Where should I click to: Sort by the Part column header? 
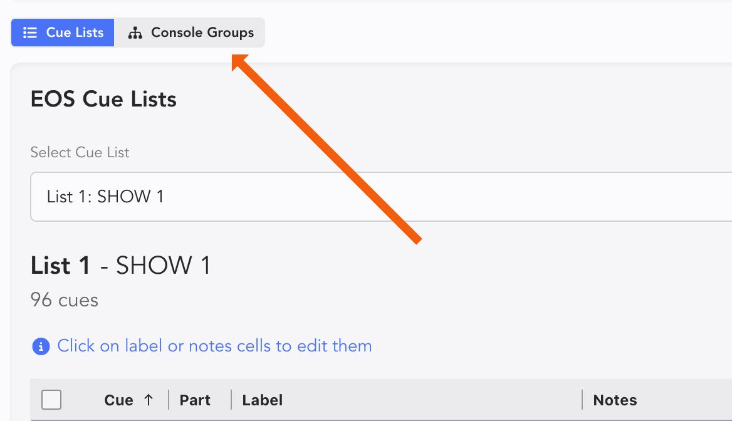pyautogui.click(x=195, y=400)
